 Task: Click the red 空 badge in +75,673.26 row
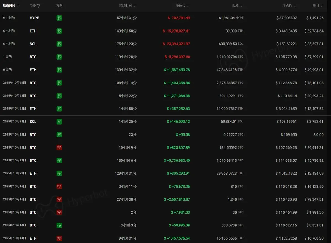click(x=59, y=187)
